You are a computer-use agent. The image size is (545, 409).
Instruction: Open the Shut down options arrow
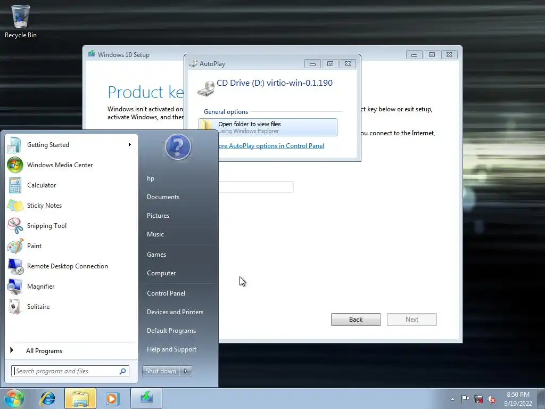click(186, 371)
